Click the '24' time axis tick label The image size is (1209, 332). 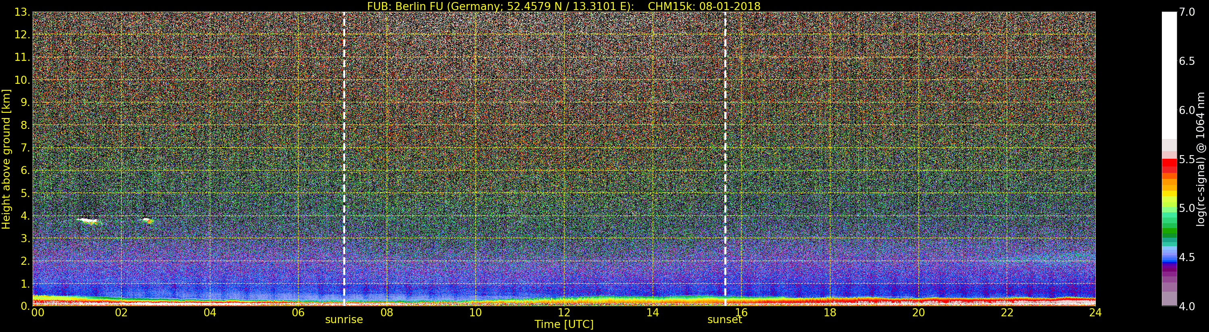[x=1095, y=312]
